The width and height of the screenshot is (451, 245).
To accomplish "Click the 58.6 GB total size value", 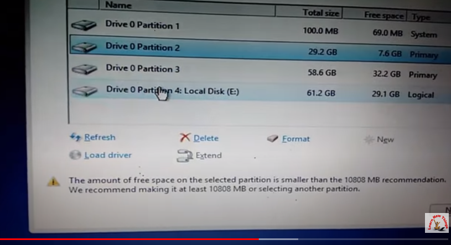I will click(x=322, y=73).
